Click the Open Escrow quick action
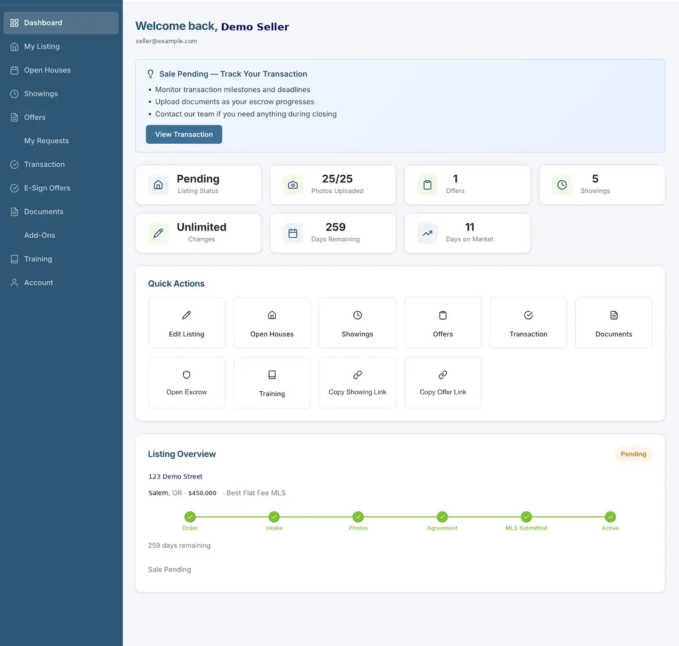679x646 pixels. 187,383
